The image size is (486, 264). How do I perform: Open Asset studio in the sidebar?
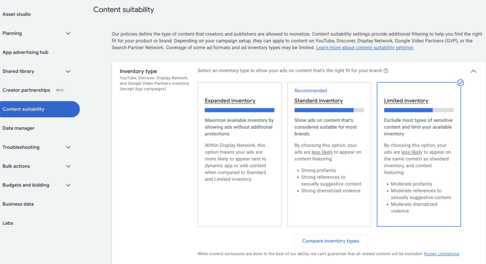pos(17,14)
